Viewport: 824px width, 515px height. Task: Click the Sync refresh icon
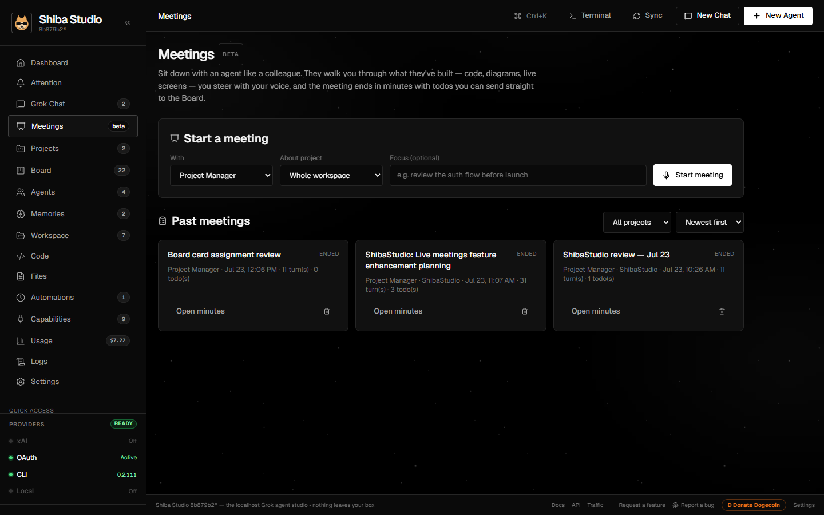(637, 16)
